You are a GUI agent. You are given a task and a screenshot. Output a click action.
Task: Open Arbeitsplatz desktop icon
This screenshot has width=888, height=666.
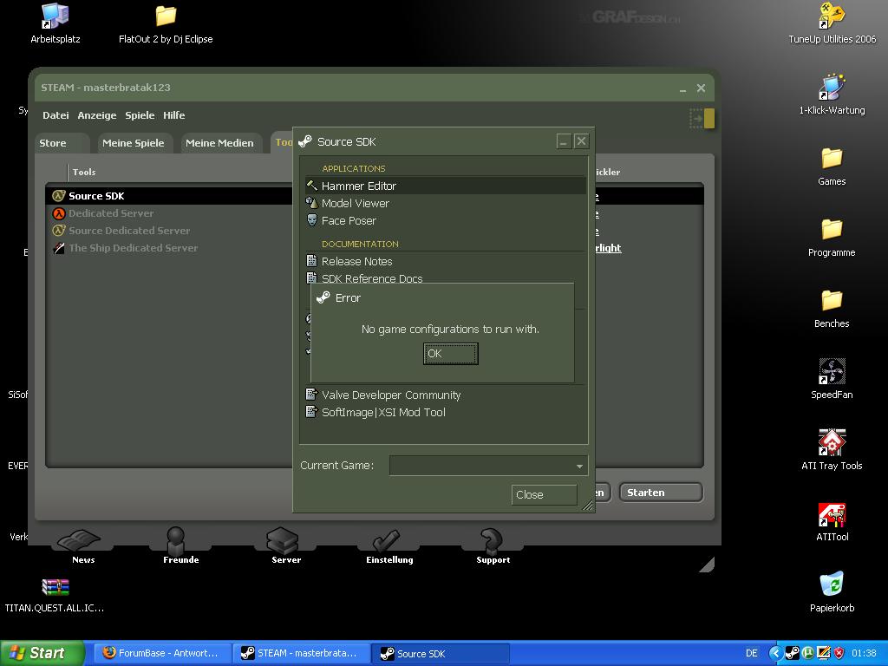point(55,23)
